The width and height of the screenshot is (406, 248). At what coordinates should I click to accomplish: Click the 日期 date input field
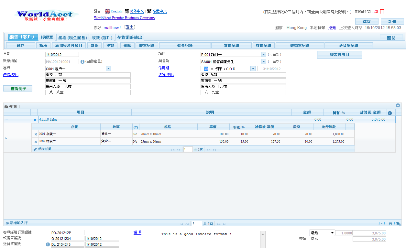tap(62, 54)
